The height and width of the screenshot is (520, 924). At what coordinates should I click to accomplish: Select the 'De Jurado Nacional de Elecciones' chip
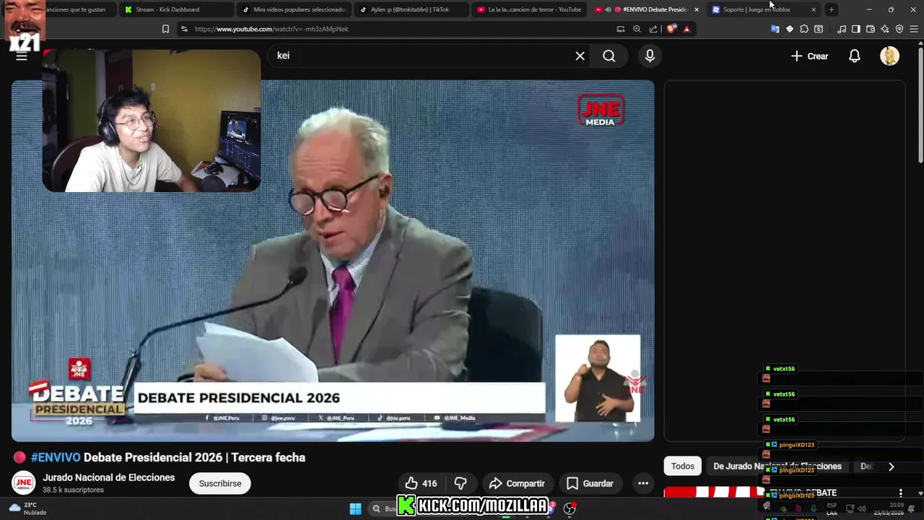(777, 466)
